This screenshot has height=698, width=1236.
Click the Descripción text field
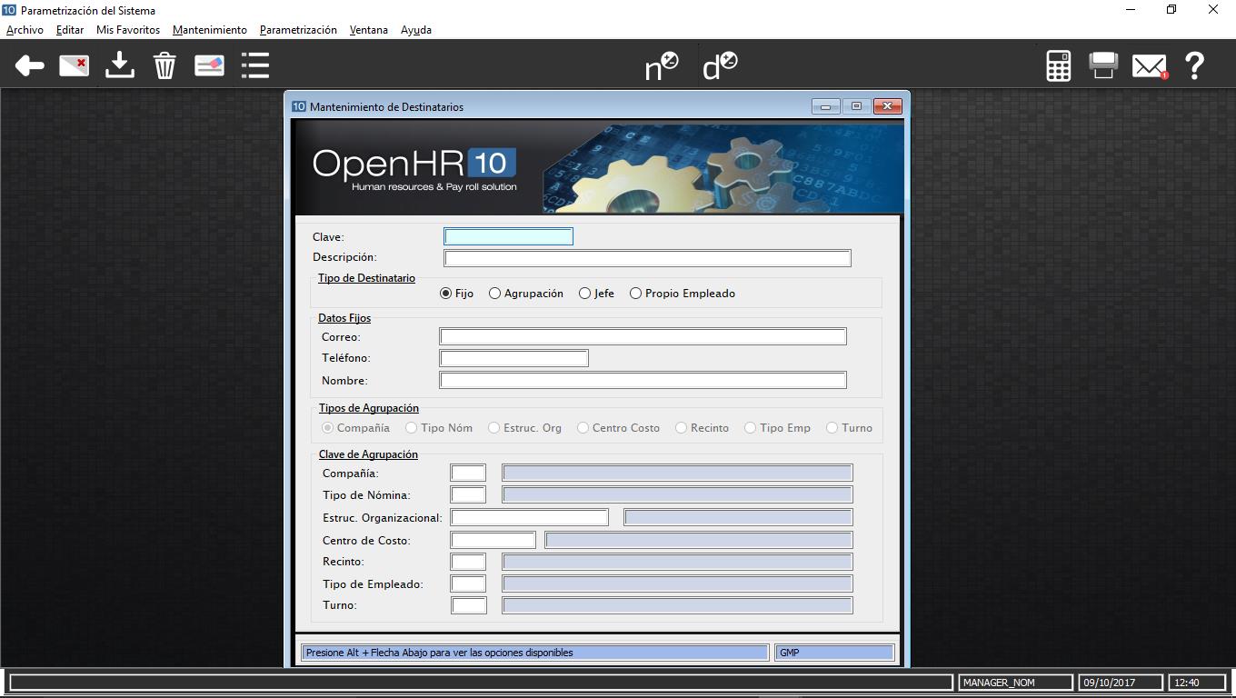[x=647, y=258]
